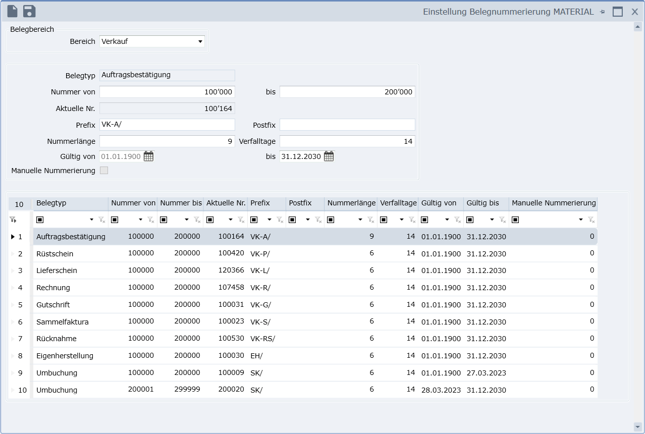645x434 pixels.
Task: Clear the Belegtyp column filter icon
Action: [101, 220]
